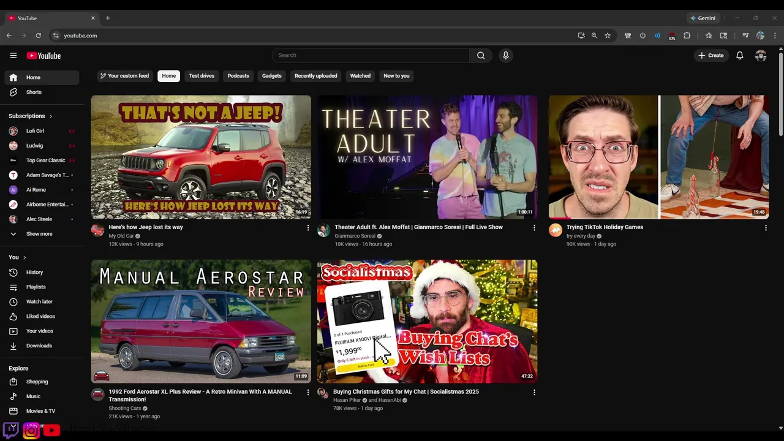Expand the You section chevron

[24, 258]
